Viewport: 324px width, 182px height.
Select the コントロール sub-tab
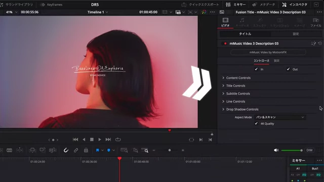261,61
